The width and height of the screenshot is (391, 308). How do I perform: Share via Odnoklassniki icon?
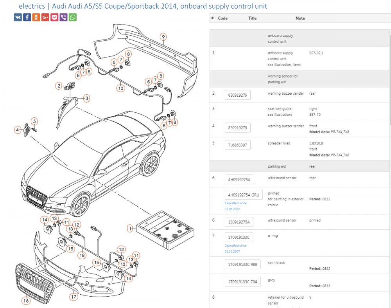pyautogui.click(x=36, y=17)
